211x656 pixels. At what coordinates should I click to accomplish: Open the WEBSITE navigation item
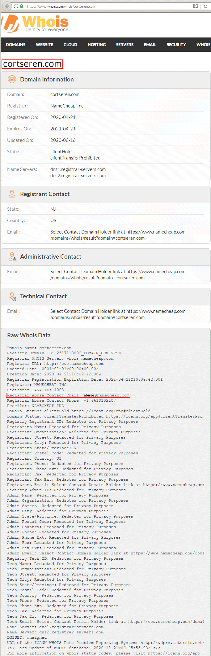[44, 45]
